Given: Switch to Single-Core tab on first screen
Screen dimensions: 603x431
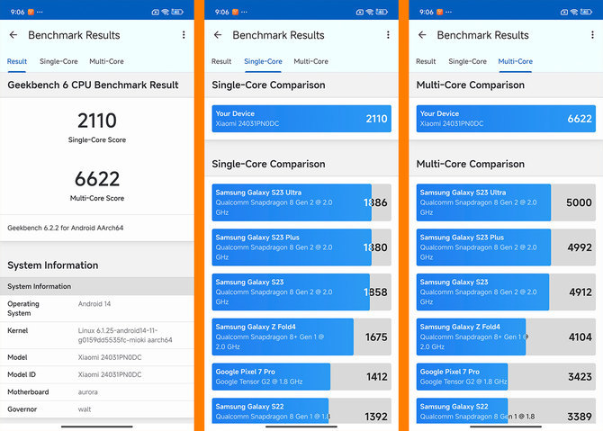Looking at the screenshot, I should [58, 61].
